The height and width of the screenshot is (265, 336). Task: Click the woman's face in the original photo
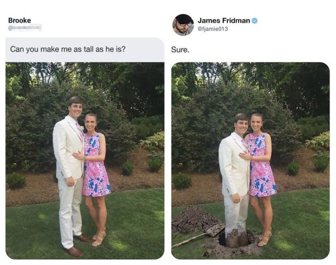point(90,124)
